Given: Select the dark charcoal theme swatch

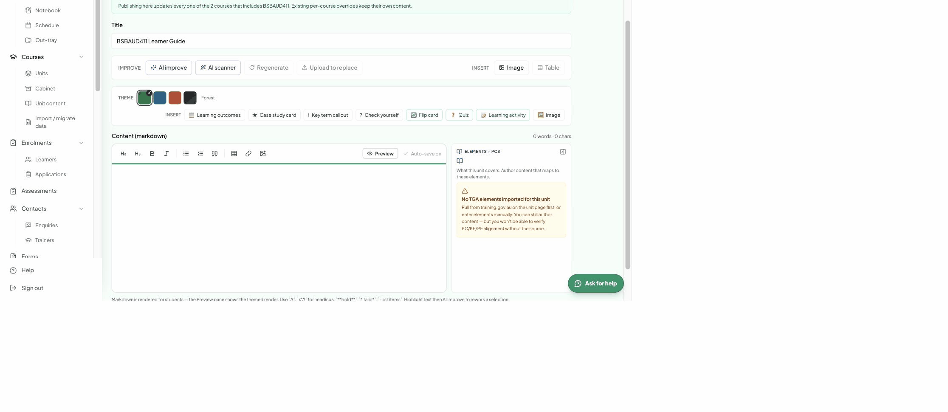Looking at the screenshot, I should (190, 98).
